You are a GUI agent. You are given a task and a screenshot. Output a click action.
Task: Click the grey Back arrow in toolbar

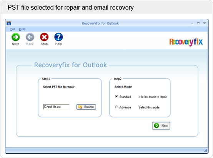point(30,37)
